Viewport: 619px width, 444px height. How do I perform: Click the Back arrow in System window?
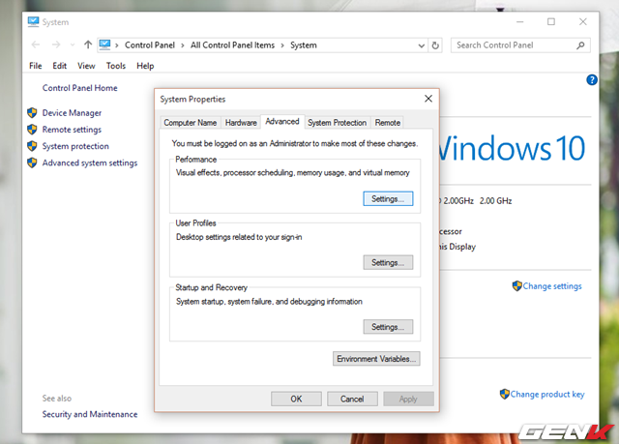[36, 44]
